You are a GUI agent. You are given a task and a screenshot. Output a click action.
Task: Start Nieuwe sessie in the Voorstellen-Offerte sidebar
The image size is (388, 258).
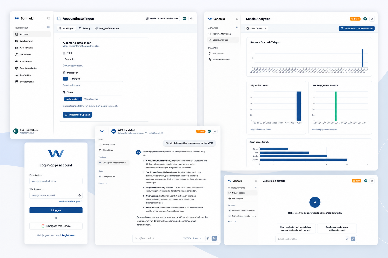point(242,193)
